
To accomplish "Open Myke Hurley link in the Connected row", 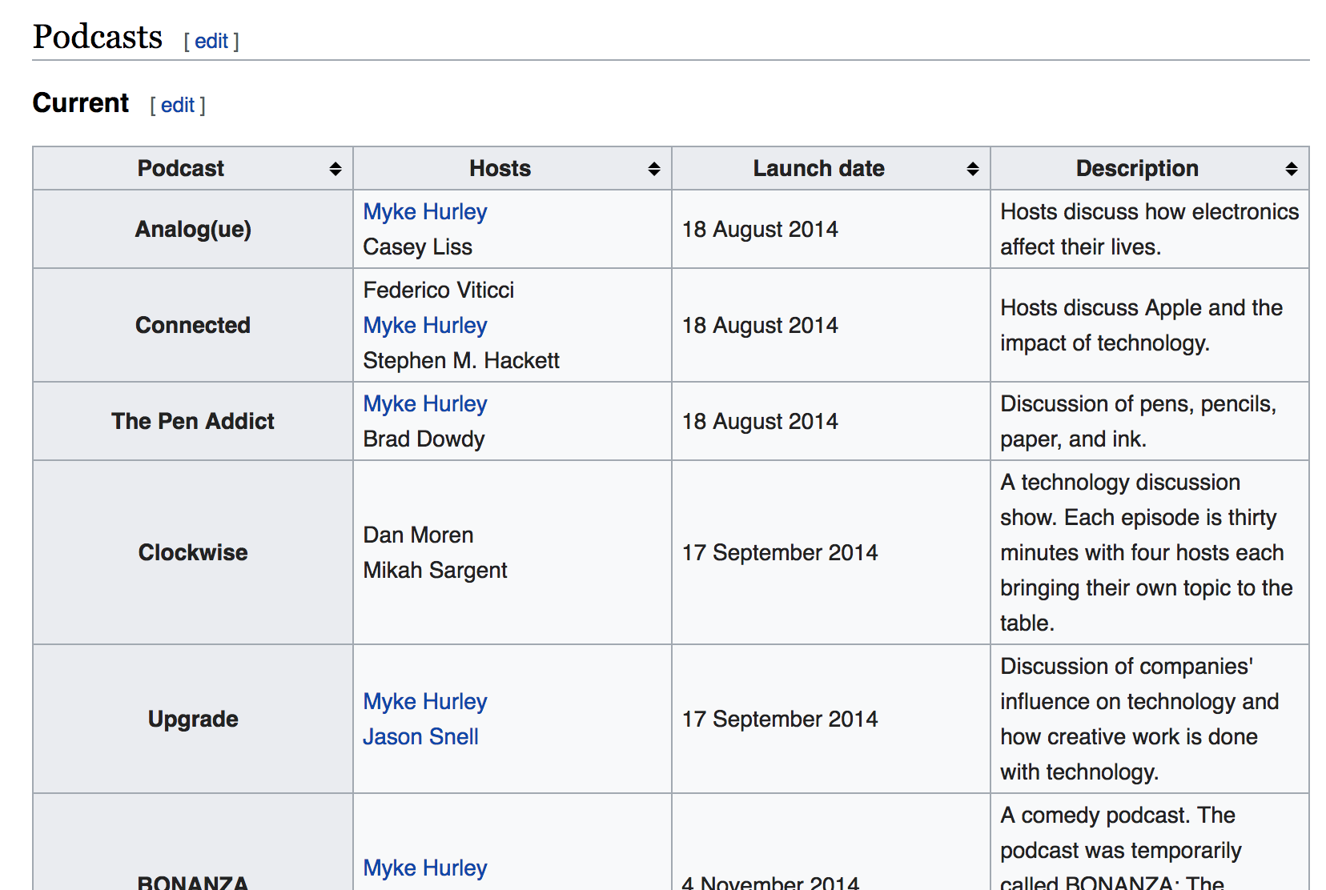I will (424, 325).
